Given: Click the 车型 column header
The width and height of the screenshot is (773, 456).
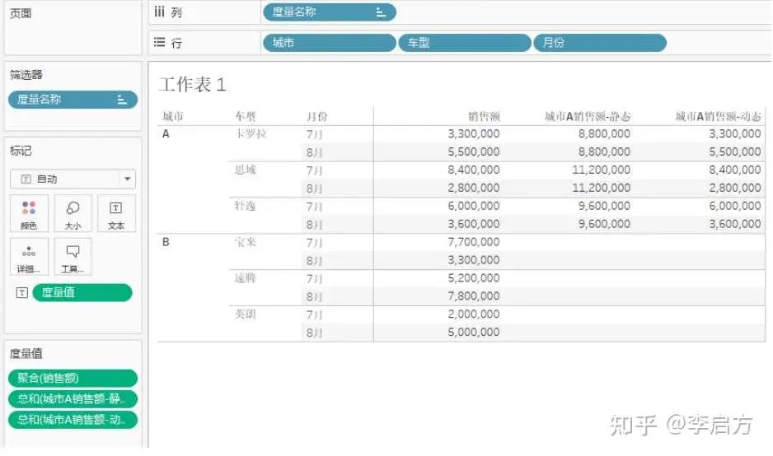Looking at the screenshot, I should (x=245, y=117).
